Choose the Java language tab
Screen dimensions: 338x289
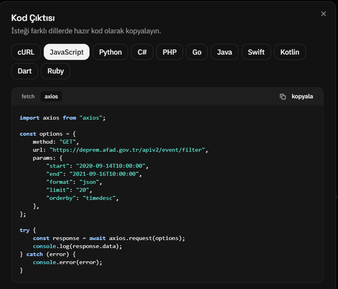[x=225, y=52]
